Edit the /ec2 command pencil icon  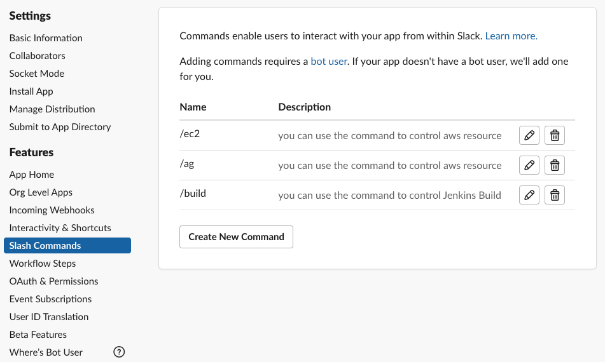pos(529,135)
